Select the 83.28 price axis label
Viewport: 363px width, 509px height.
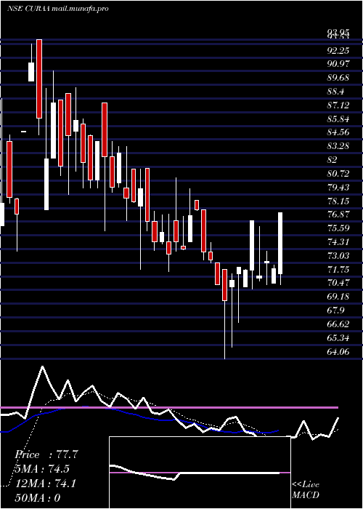pyautogui.click(x=338, y=146)
